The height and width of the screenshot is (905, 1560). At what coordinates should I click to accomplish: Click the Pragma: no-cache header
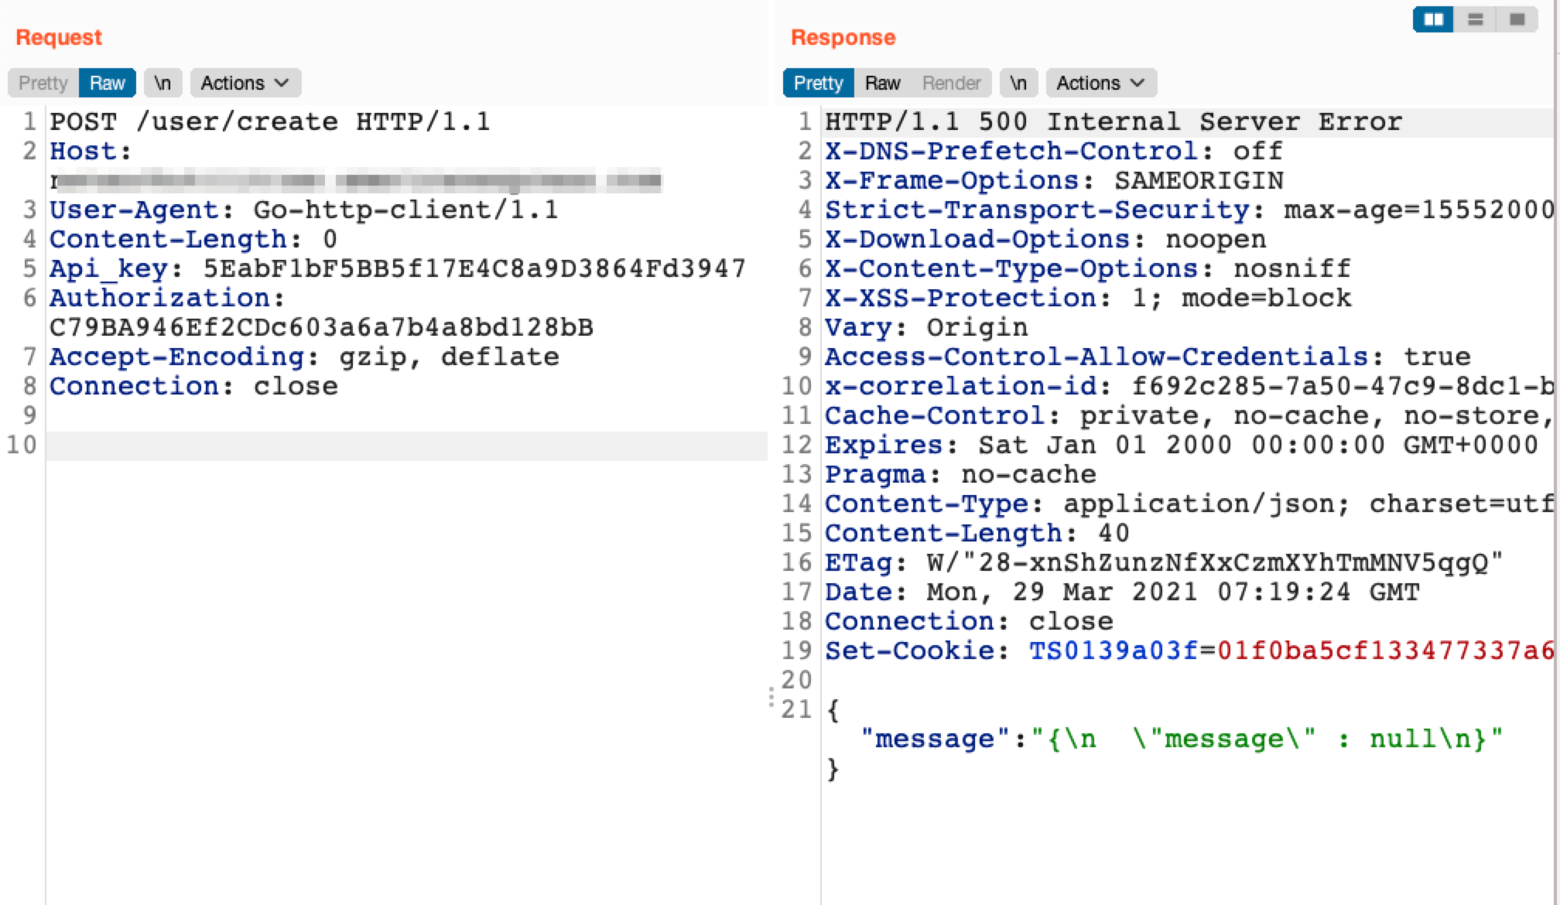pos(960,474)
